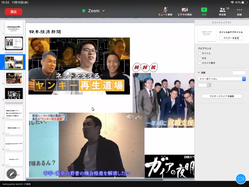This screenshot has height=187, width=249.
Task: Tap the blue camera floating button
Action: click(241, 179)
